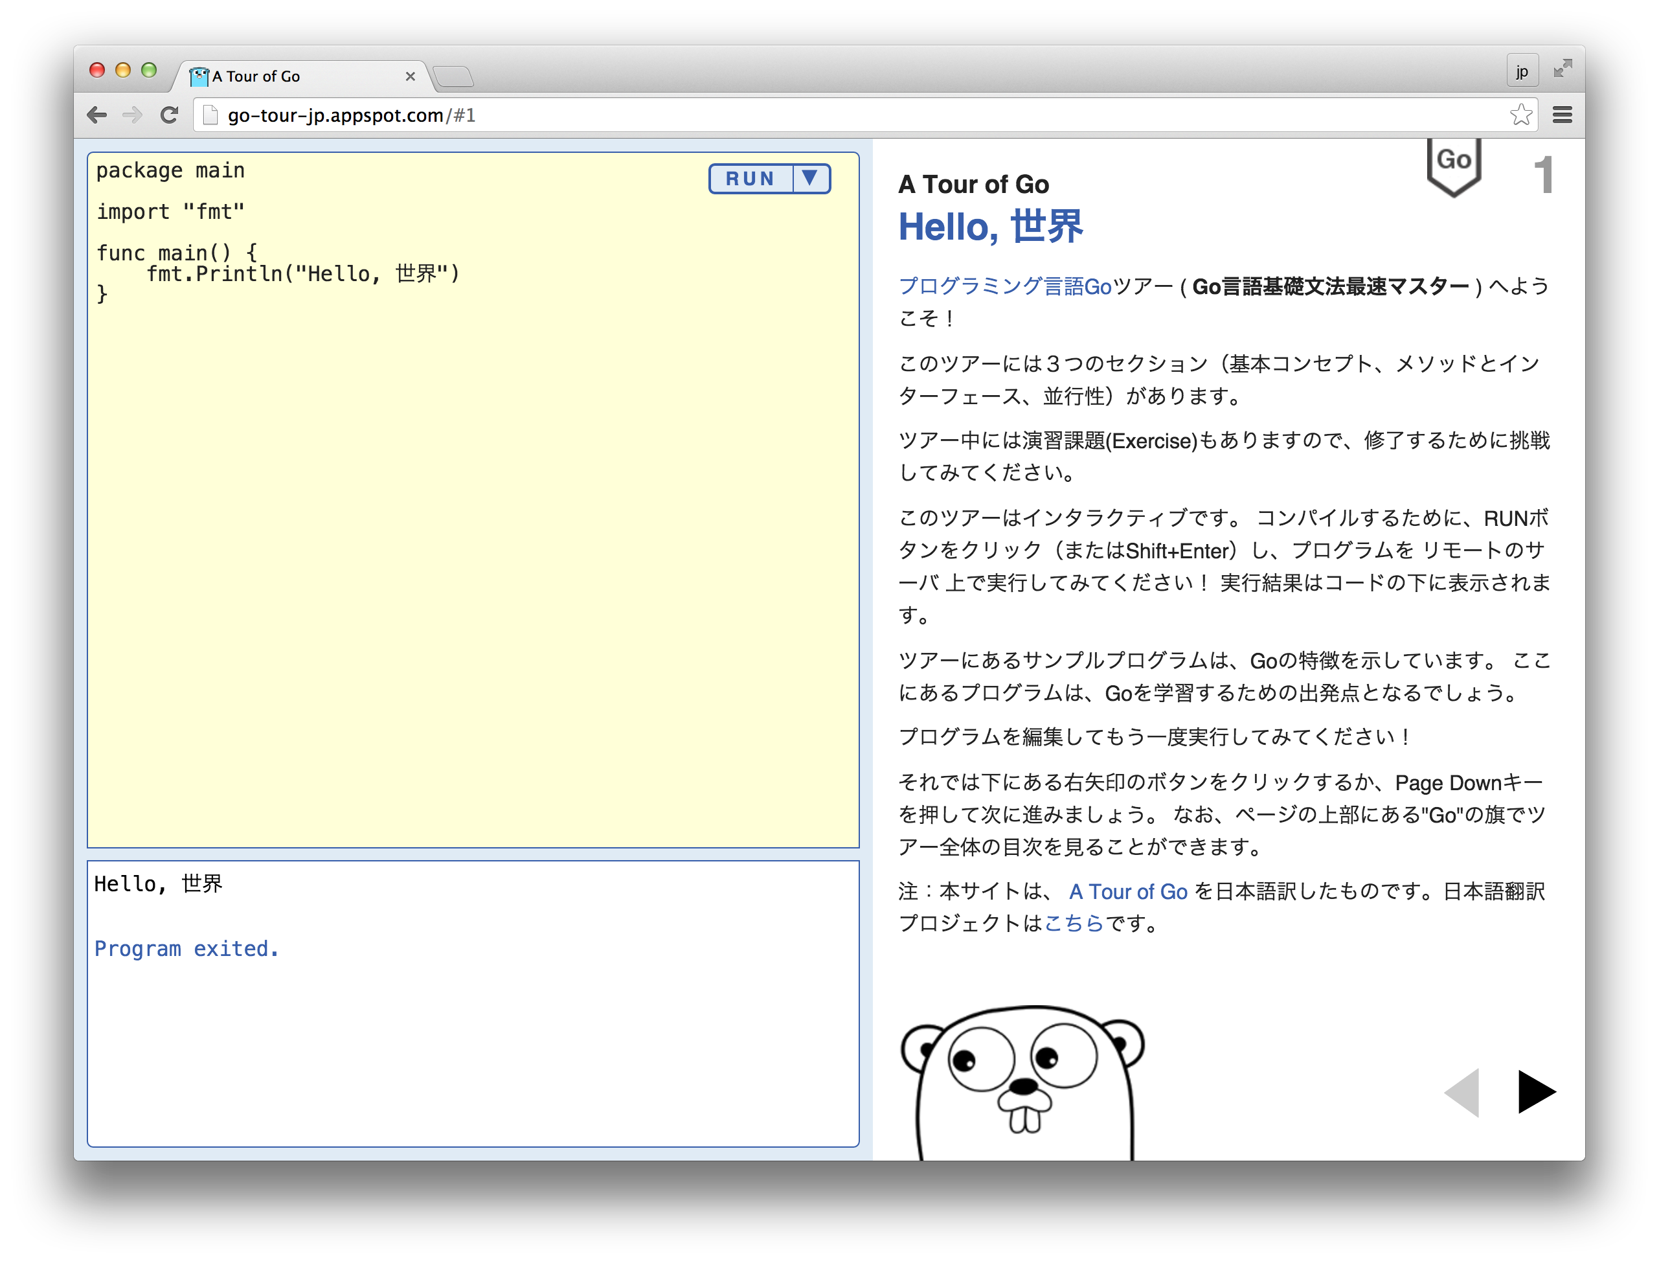Click the package main line in the editor

(171, 170)
